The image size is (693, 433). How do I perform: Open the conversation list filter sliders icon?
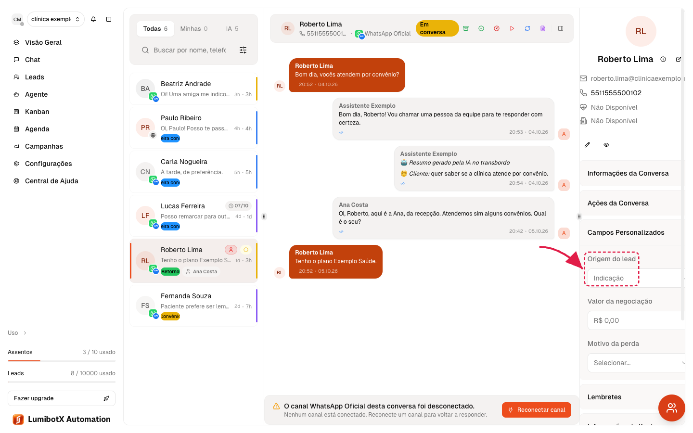coord(243,50)
